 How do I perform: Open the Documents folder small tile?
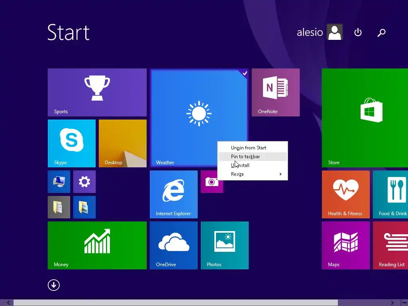59,207
